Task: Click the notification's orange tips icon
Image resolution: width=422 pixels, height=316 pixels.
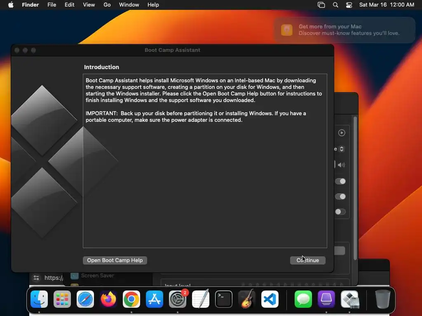Action: 287,30
